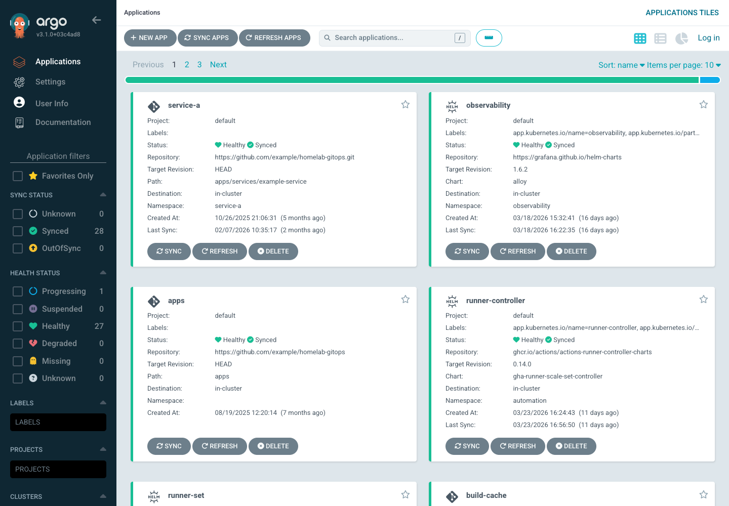The width and height of the screenshot is (729, 506).
Task: Go to the Next page
Action: pos(218,65)
